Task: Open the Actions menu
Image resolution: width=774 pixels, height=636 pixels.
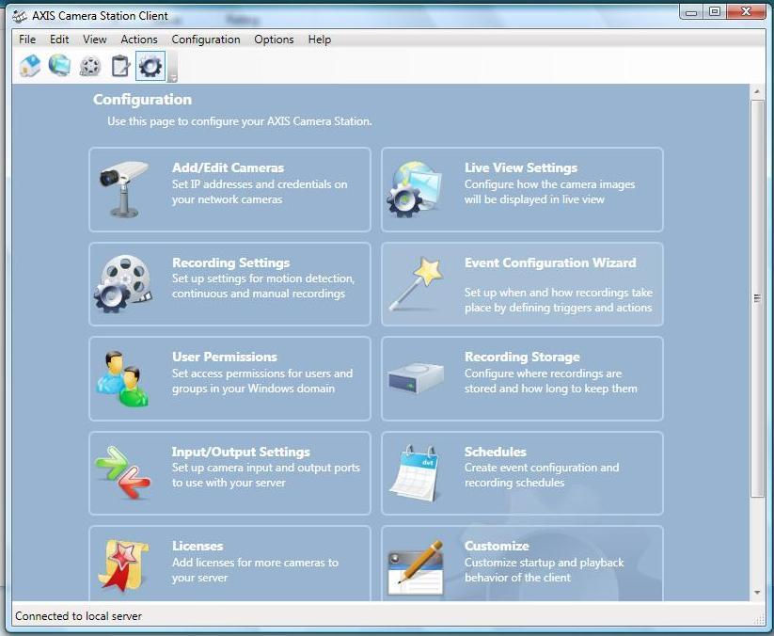Action: pyautogui.click(x=139, y=40)
